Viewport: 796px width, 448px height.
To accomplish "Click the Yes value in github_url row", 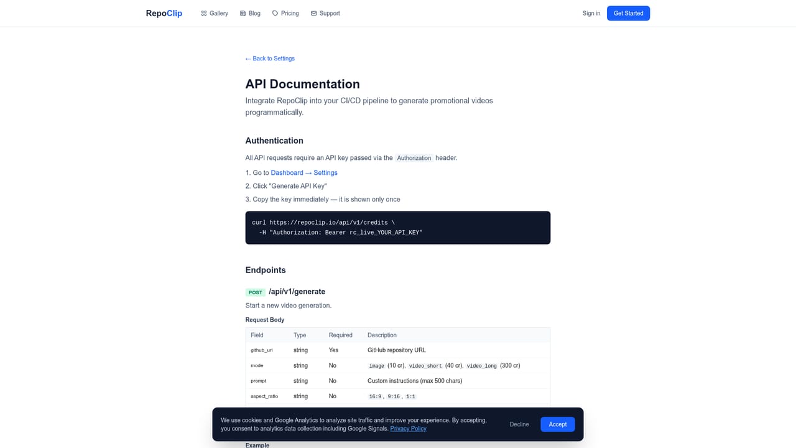I will 334,350.
